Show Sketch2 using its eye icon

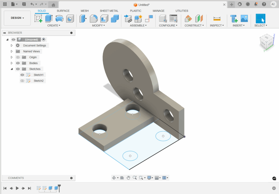pyautogui.click(x=22, y=81)
